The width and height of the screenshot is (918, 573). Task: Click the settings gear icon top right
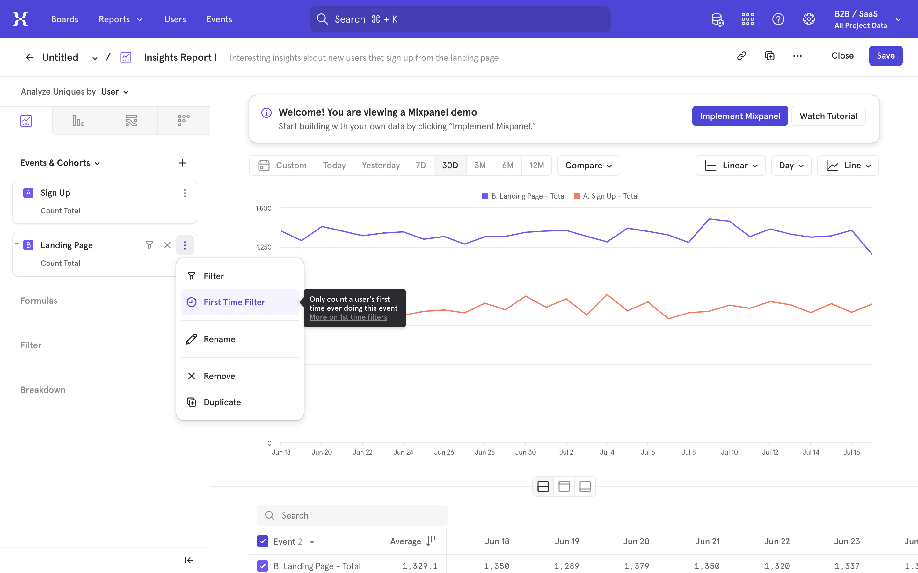[808, 18]
